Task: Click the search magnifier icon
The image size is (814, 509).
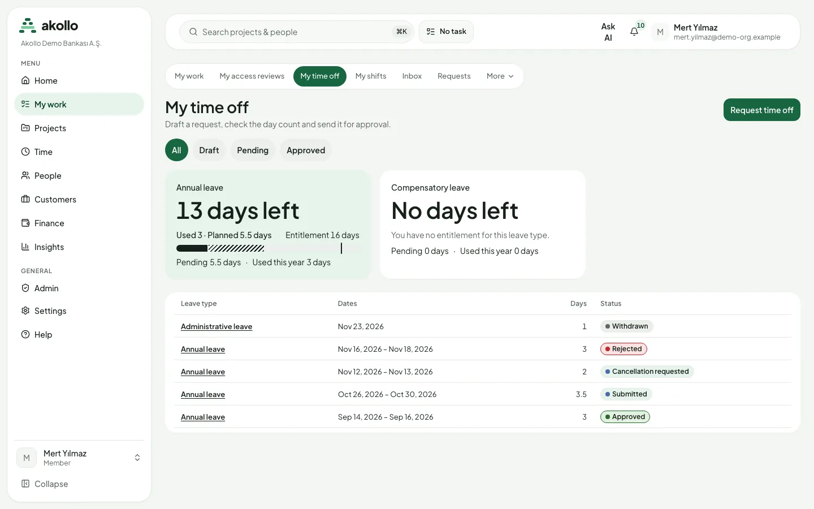Action: tap(193, 32)
